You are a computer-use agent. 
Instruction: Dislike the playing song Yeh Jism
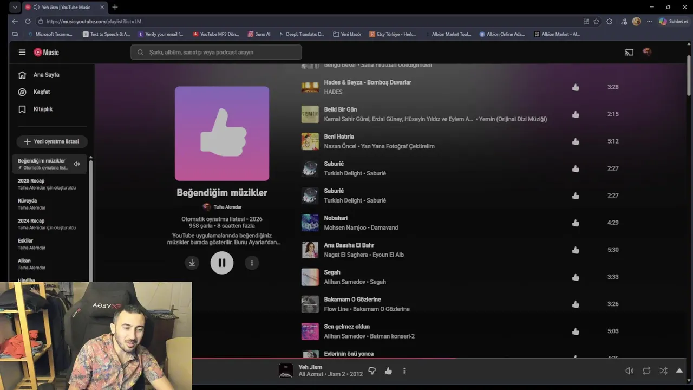(x=372, y=371)
